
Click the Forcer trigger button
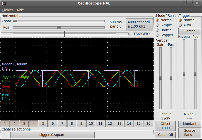coord(189,31)
